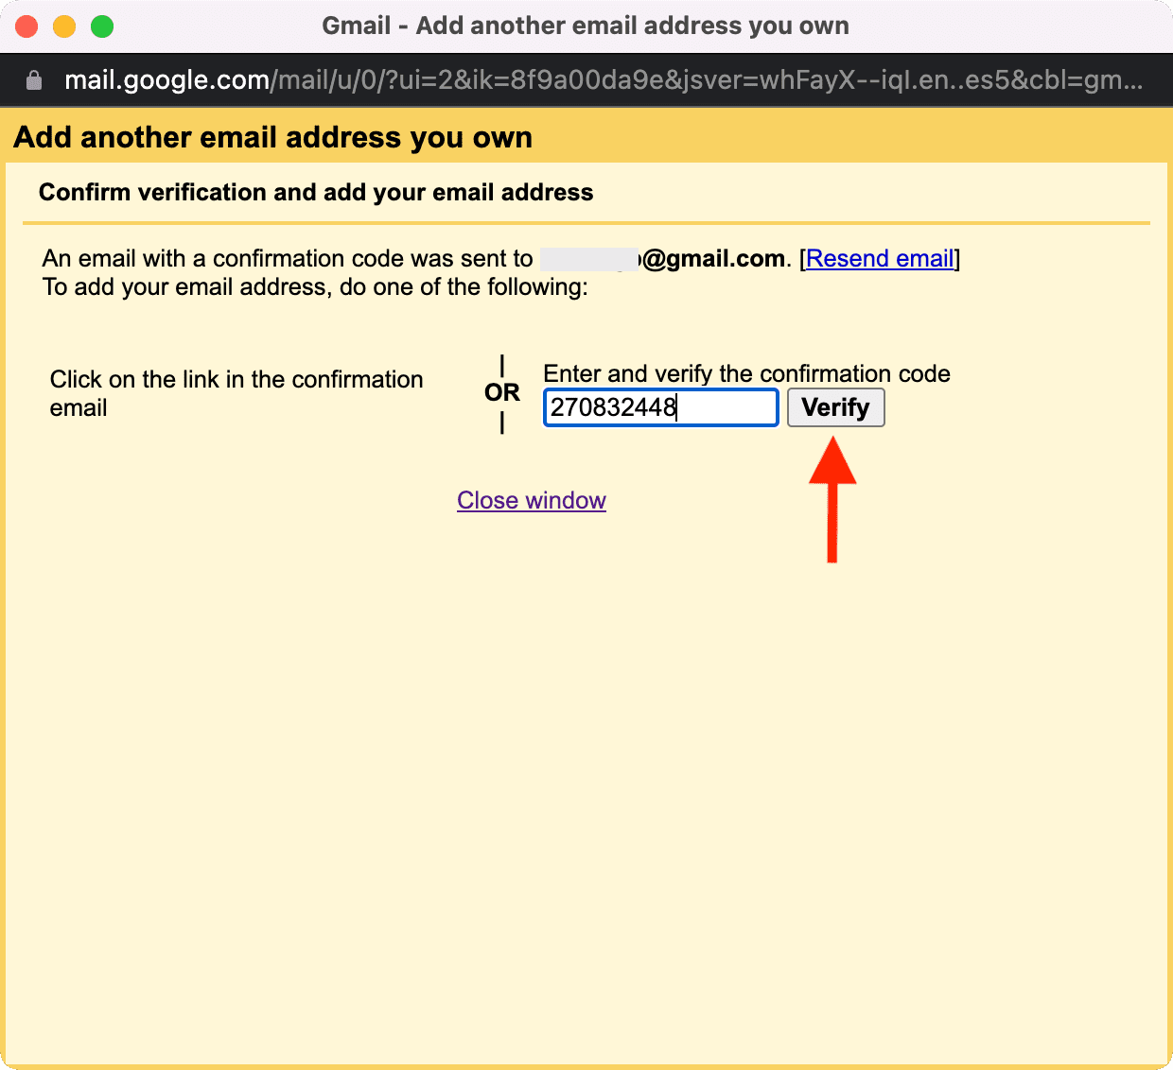Click the window title 'Gmail - Add another email address'
The image size is (1173, 1070).
(586, 26)
